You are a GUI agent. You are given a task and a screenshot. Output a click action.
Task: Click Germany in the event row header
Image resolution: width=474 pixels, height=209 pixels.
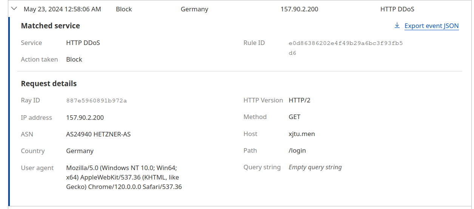tap(195, 9)
